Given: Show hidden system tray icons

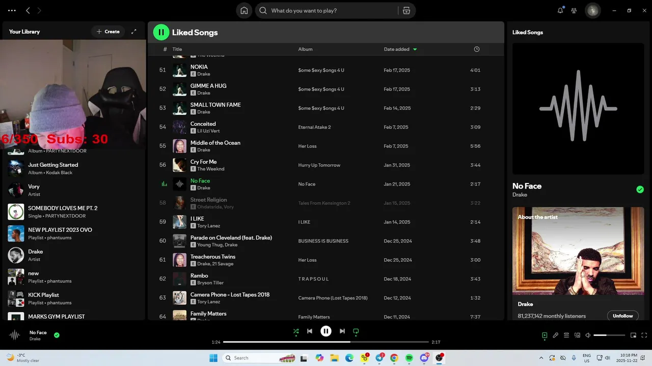Looking at the screenshot, I should coord(541,358).
